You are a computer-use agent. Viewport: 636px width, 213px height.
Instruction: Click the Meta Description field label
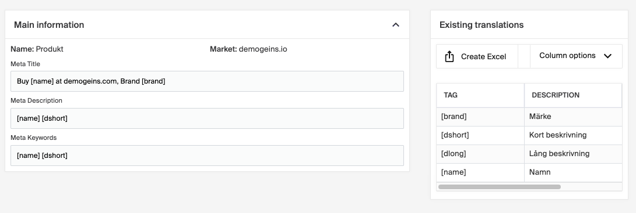pos(37,100)
